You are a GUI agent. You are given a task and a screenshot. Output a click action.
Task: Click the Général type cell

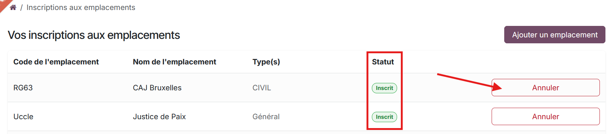click(x=266, y=117)
